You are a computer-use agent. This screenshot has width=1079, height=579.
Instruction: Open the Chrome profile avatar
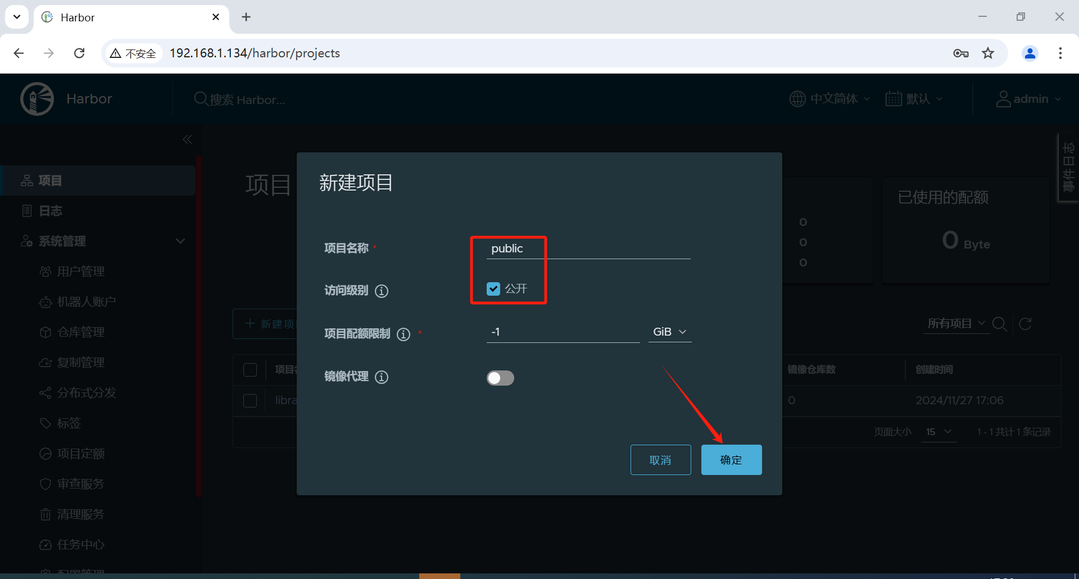pos(1030,53)
